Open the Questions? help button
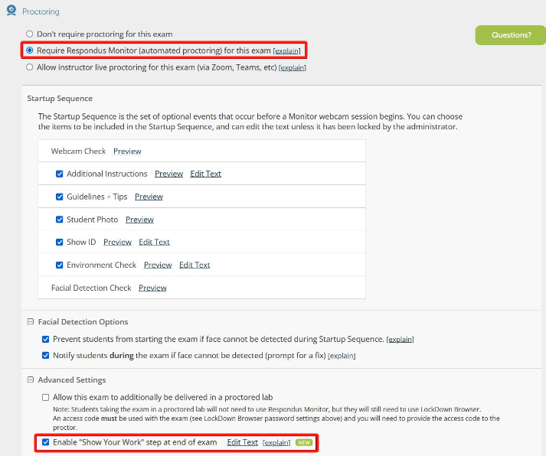 (511, 35)
